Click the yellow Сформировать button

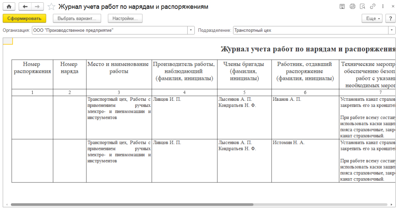[24, 18]
